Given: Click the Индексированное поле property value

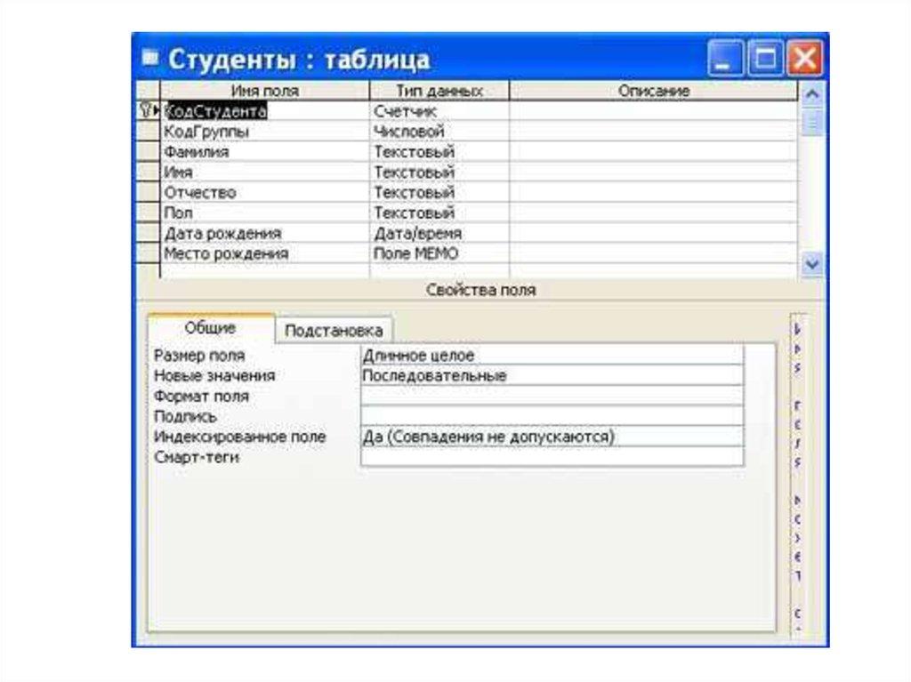Looking at the screenshot, I should (551, 437).
